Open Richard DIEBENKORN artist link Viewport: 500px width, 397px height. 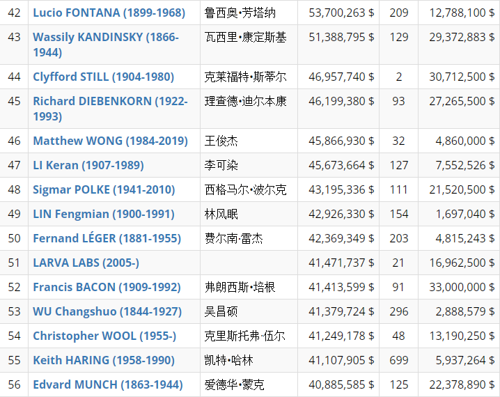110,109
